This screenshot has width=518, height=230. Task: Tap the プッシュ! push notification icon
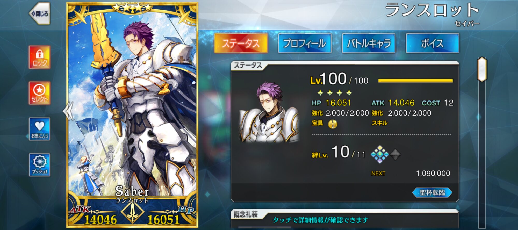(39, 165)
